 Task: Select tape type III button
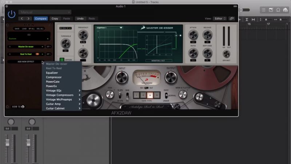pyautogui.click(x=150, y=95)
